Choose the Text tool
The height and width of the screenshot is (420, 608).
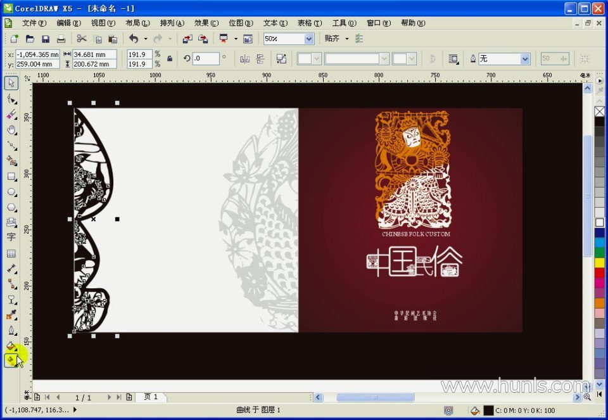(11, 237)
